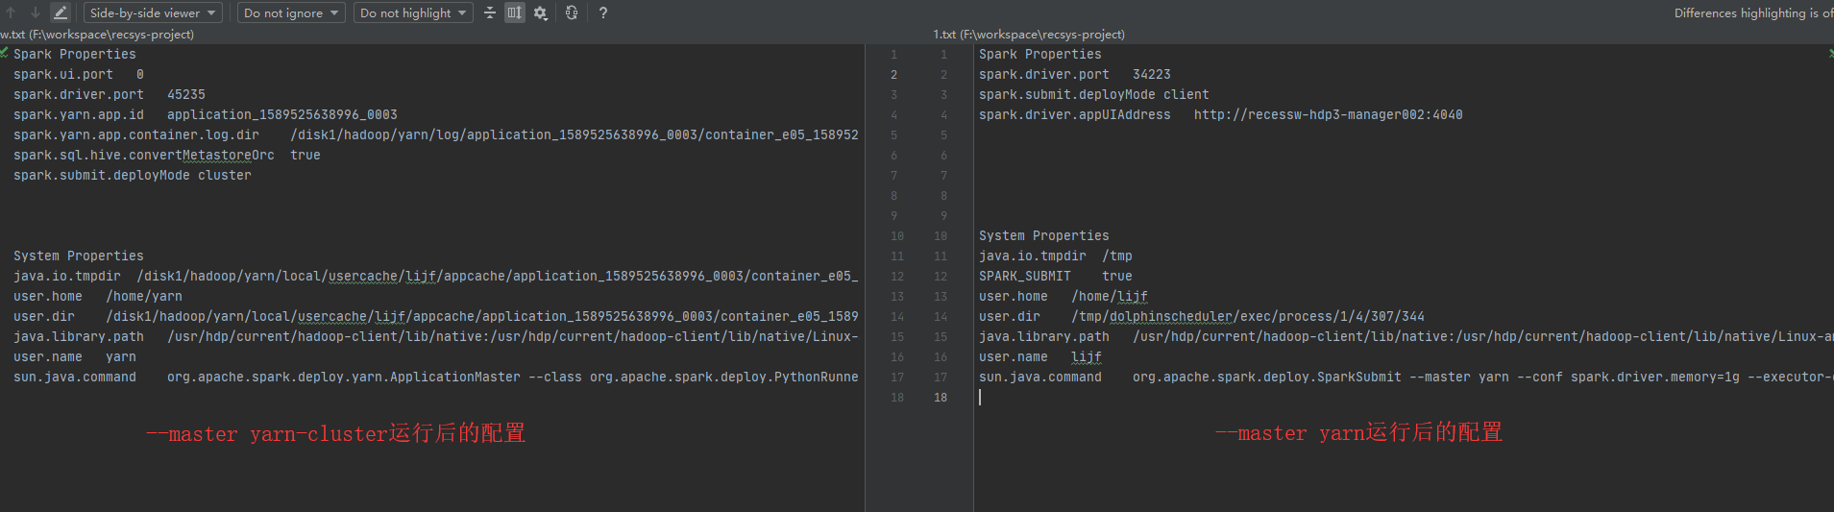1834x512 pixels.
Task: Toggle the edit source pencil icon
Action: 60,12
